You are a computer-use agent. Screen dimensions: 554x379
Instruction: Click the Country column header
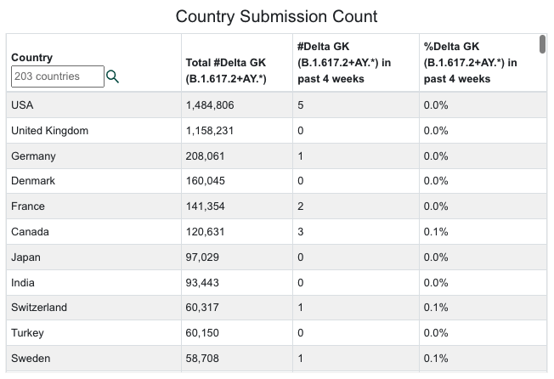(x=31, y=57)
